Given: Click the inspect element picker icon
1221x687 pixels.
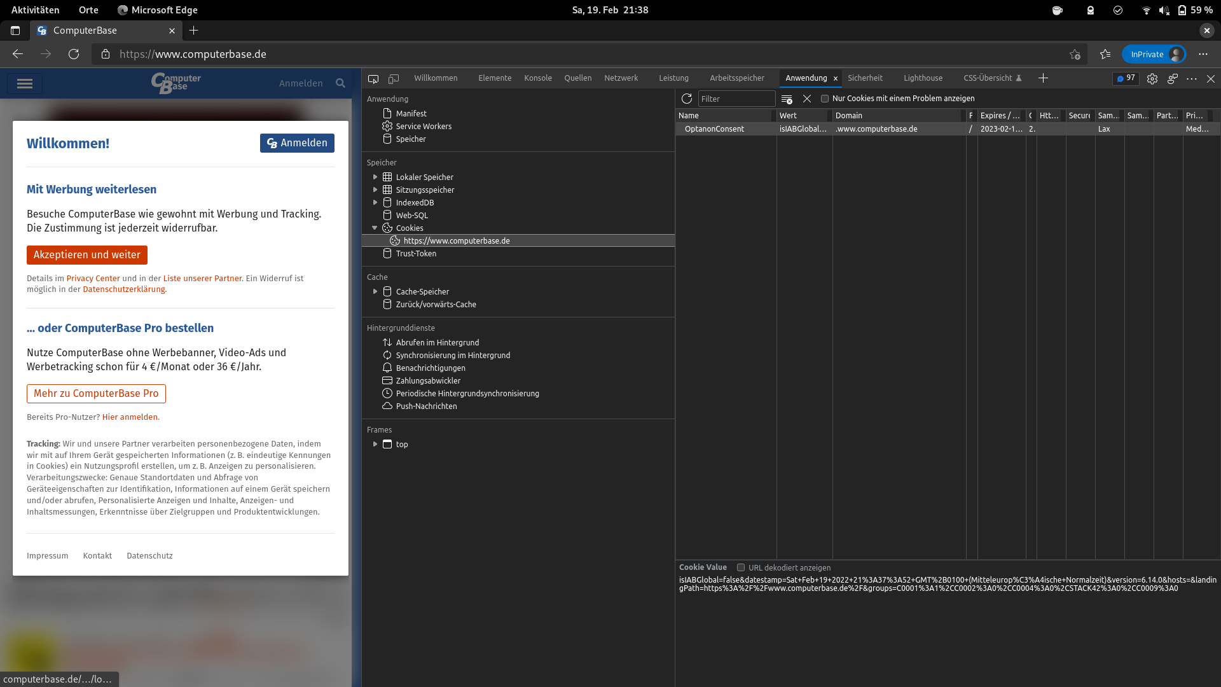Looking at the screenshot, I should click(x=373, y=79).
